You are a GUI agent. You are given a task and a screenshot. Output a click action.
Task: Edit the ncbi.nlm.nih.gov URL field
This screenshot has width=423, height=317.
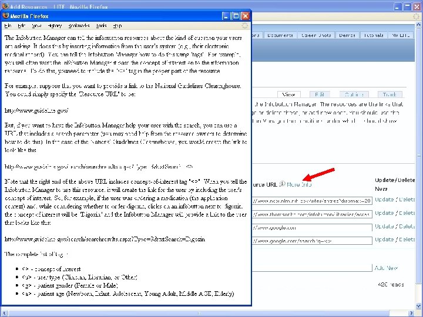pyautogui.click(x=312, y=201)
